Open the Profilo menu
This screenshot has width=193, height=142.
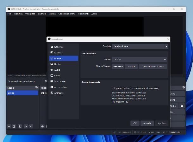(52, 14)
